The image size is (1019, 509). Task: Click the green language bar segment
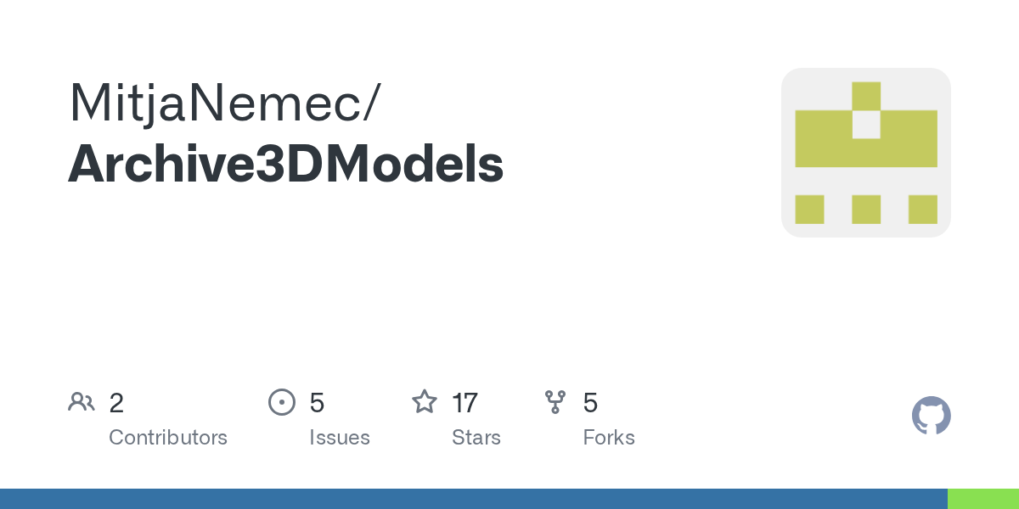point(983,499)
